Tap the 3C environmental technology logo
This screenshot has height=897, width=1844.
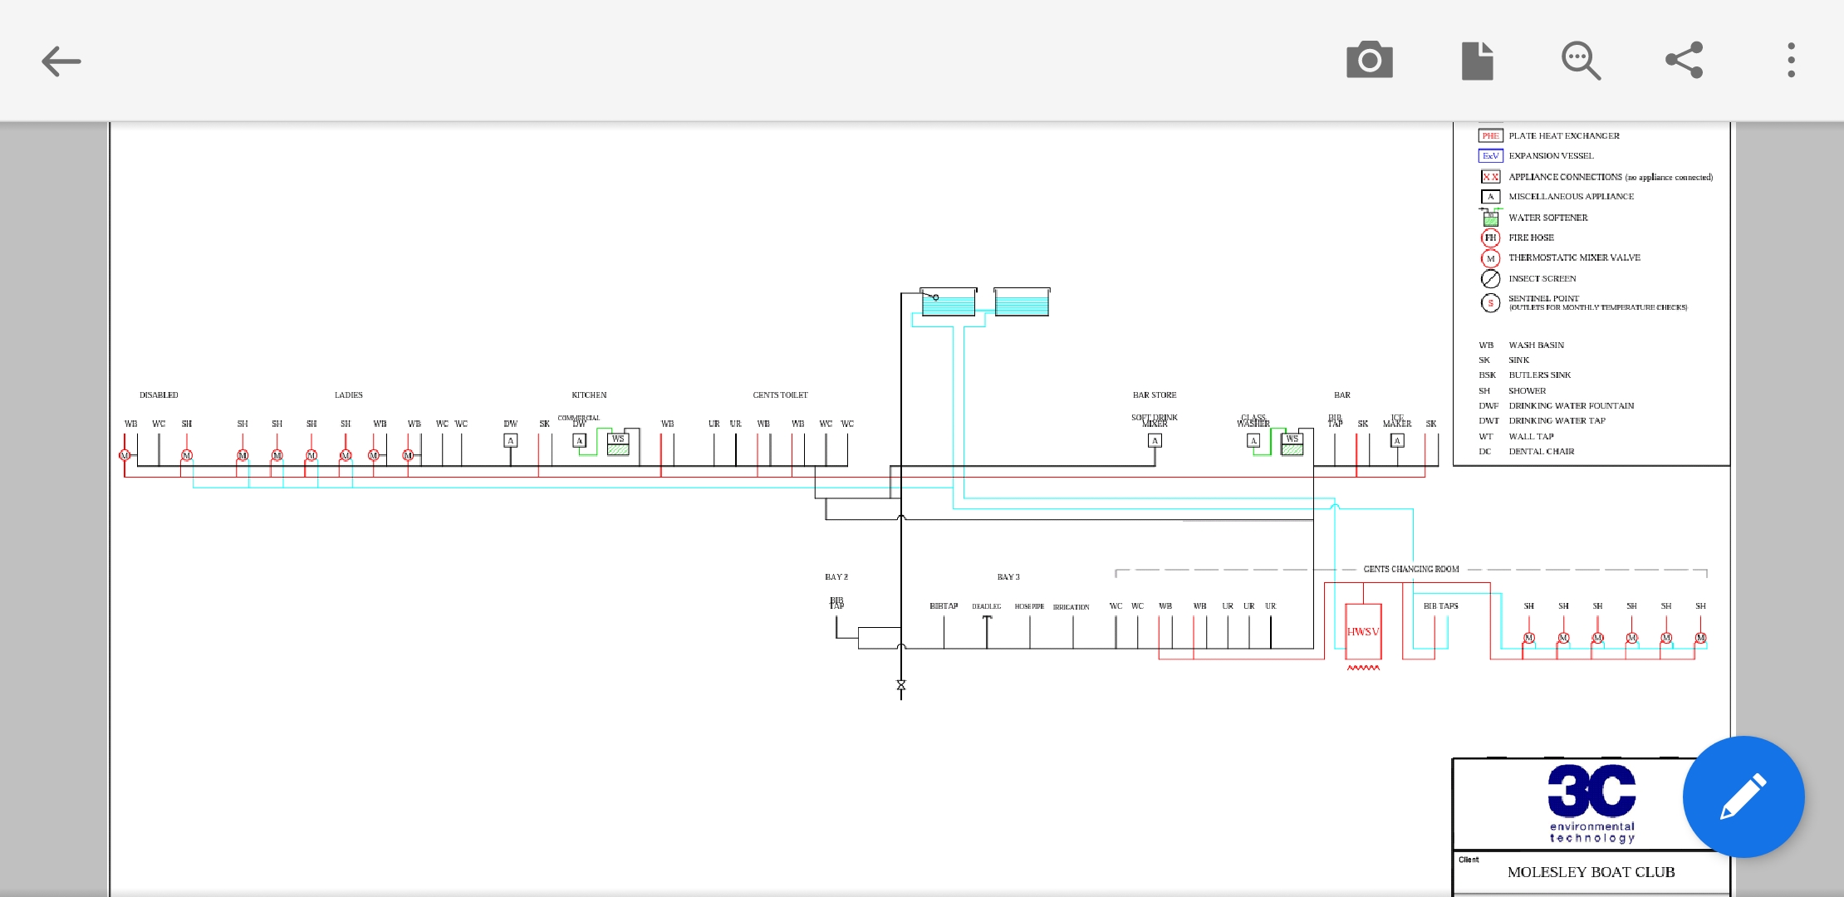(x=1591, y=803)
